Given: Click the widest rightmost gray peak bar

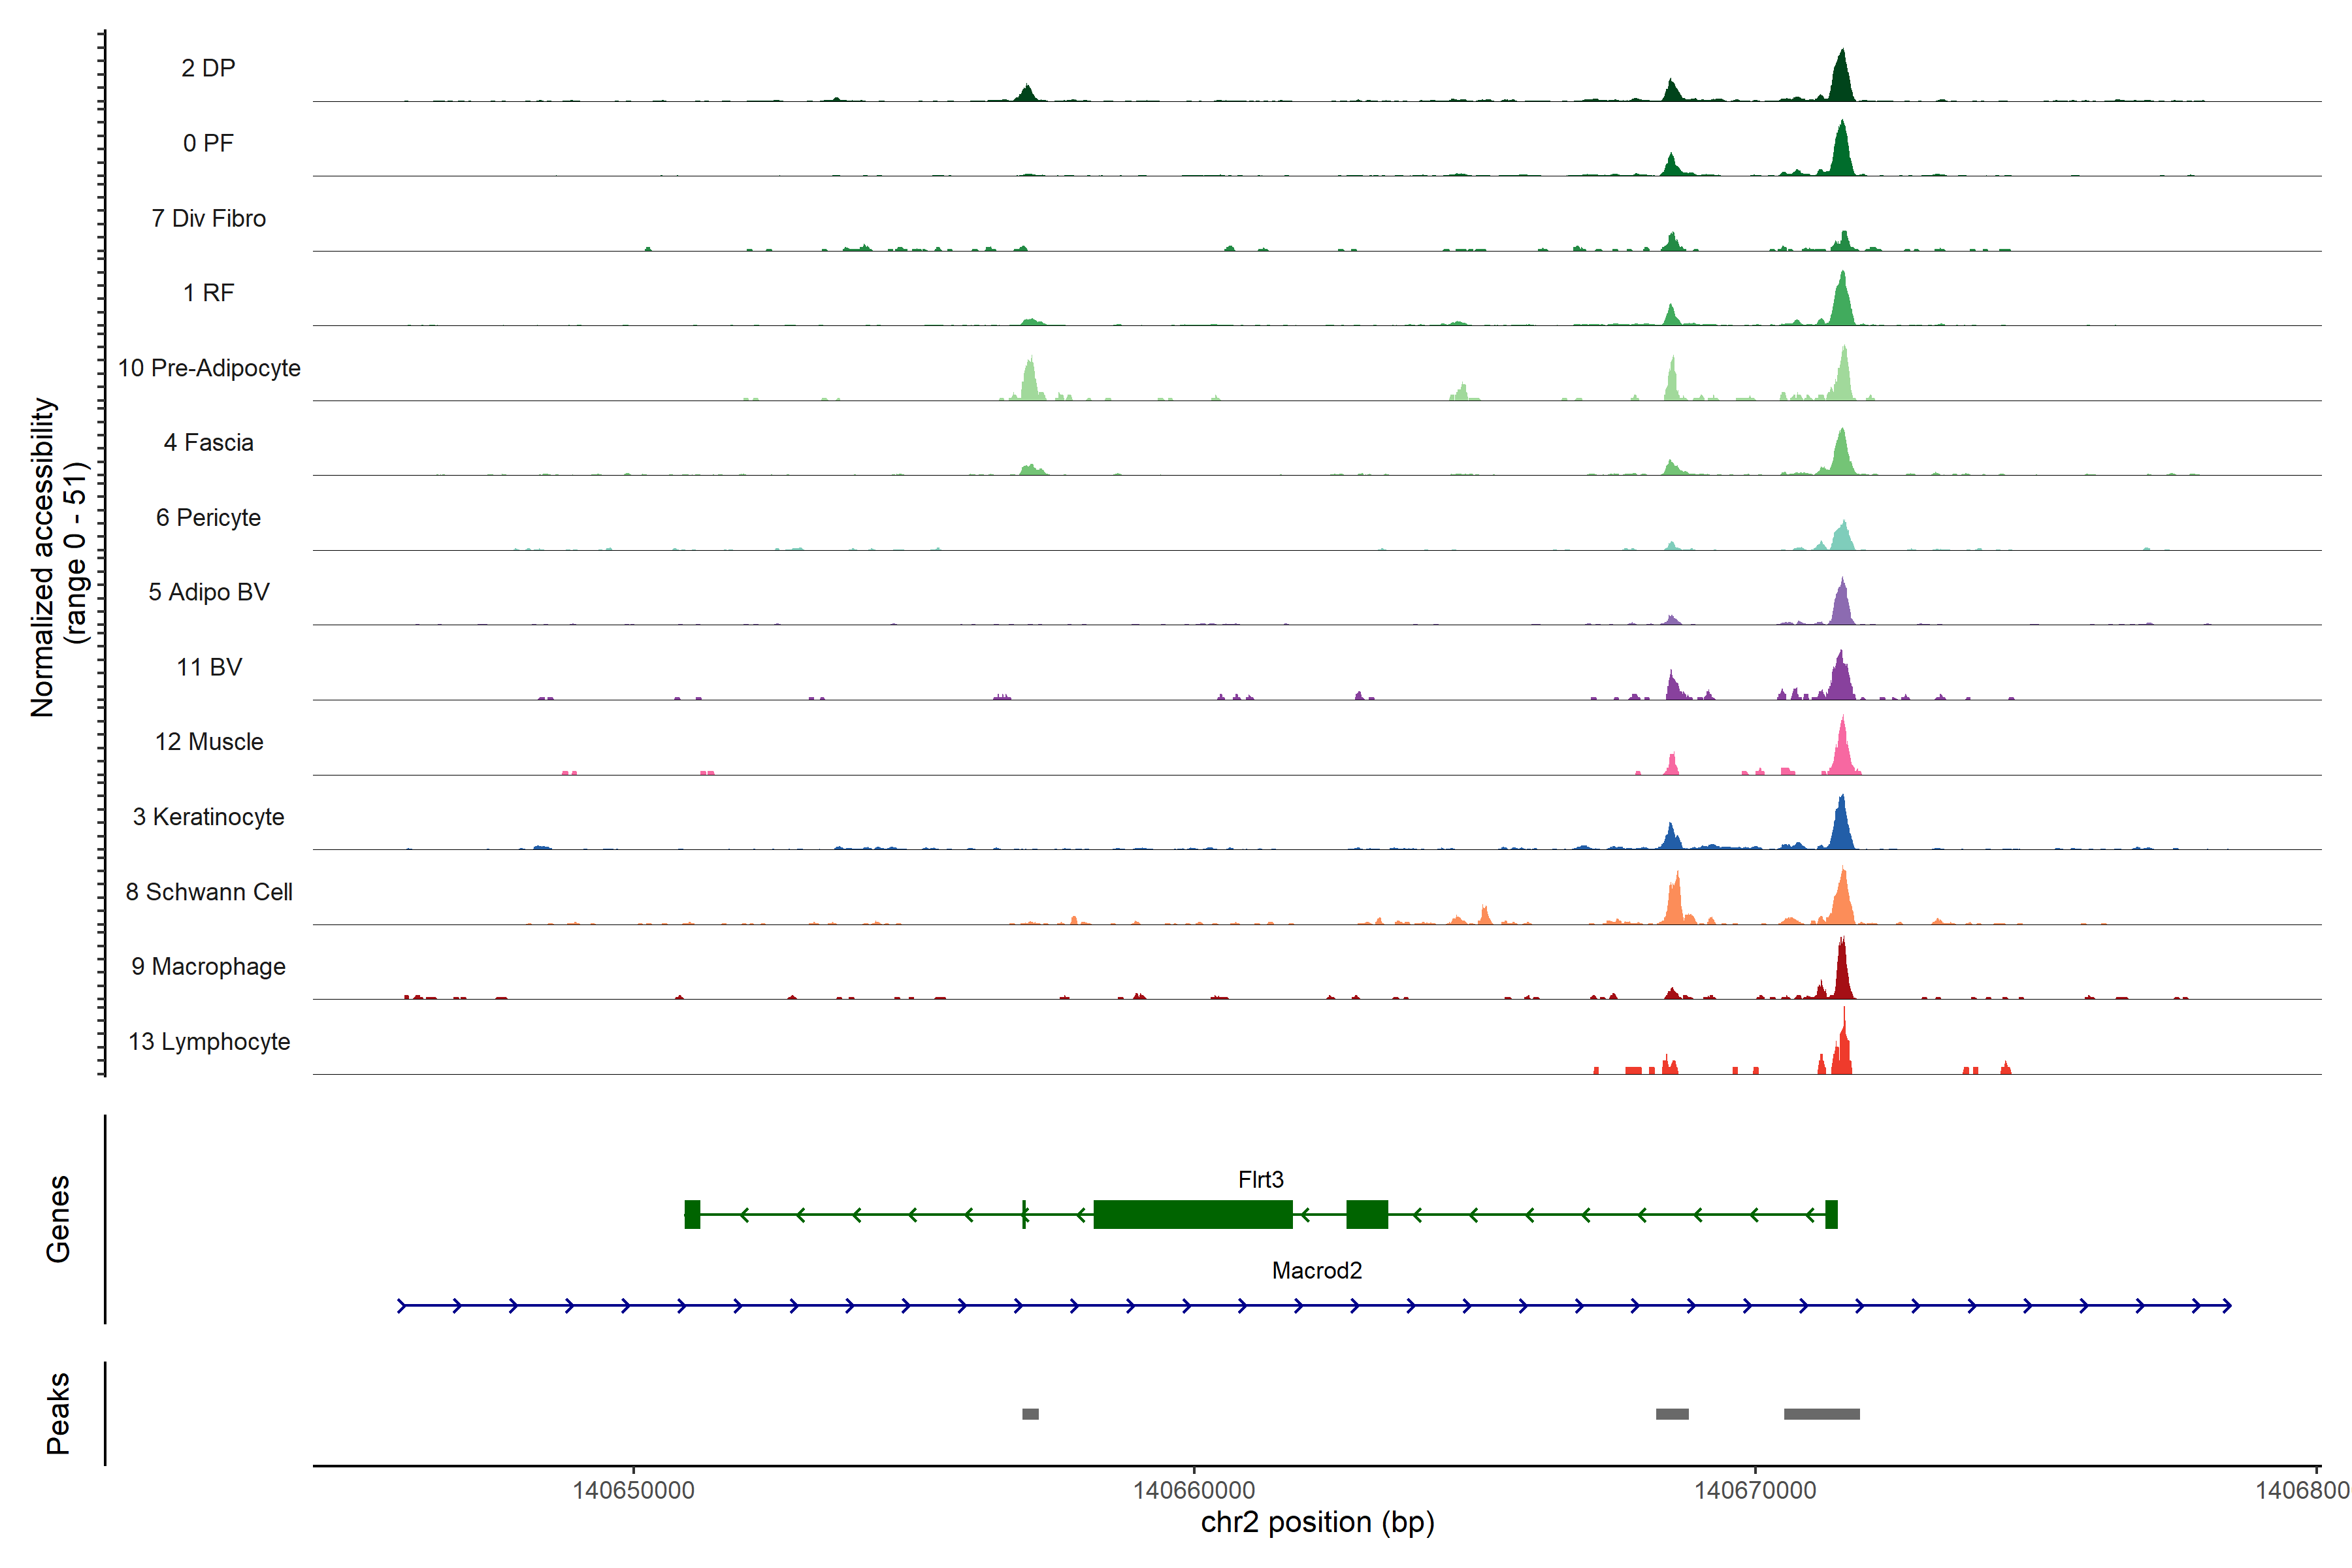Looking at the screenshot, I should pyautogui.click(x=1821, y=1413).
